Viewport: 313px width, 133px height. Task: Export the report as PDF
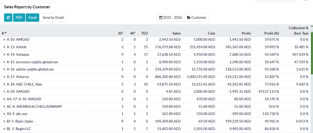pyautogui.click(x=19, y=18)
